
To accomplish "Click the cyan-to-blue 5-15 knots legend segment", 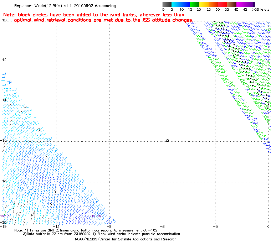I will coord(181,4).
